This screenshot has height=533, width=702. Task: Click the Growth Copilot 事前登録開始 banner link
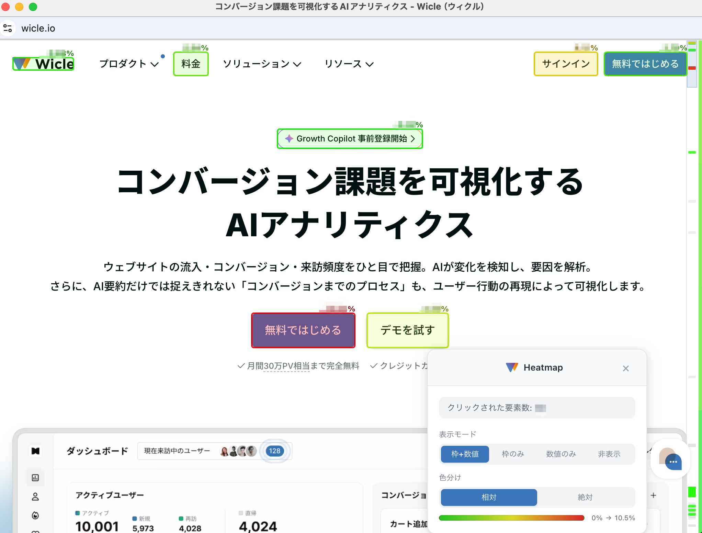(x=350, y=139)
